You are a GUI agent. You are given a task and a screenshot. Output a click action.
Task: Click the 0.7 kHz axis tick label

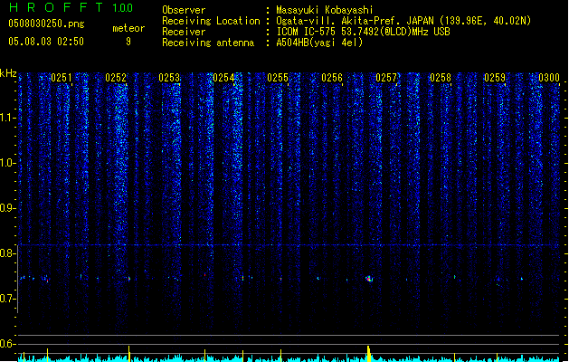coord(8,299)
